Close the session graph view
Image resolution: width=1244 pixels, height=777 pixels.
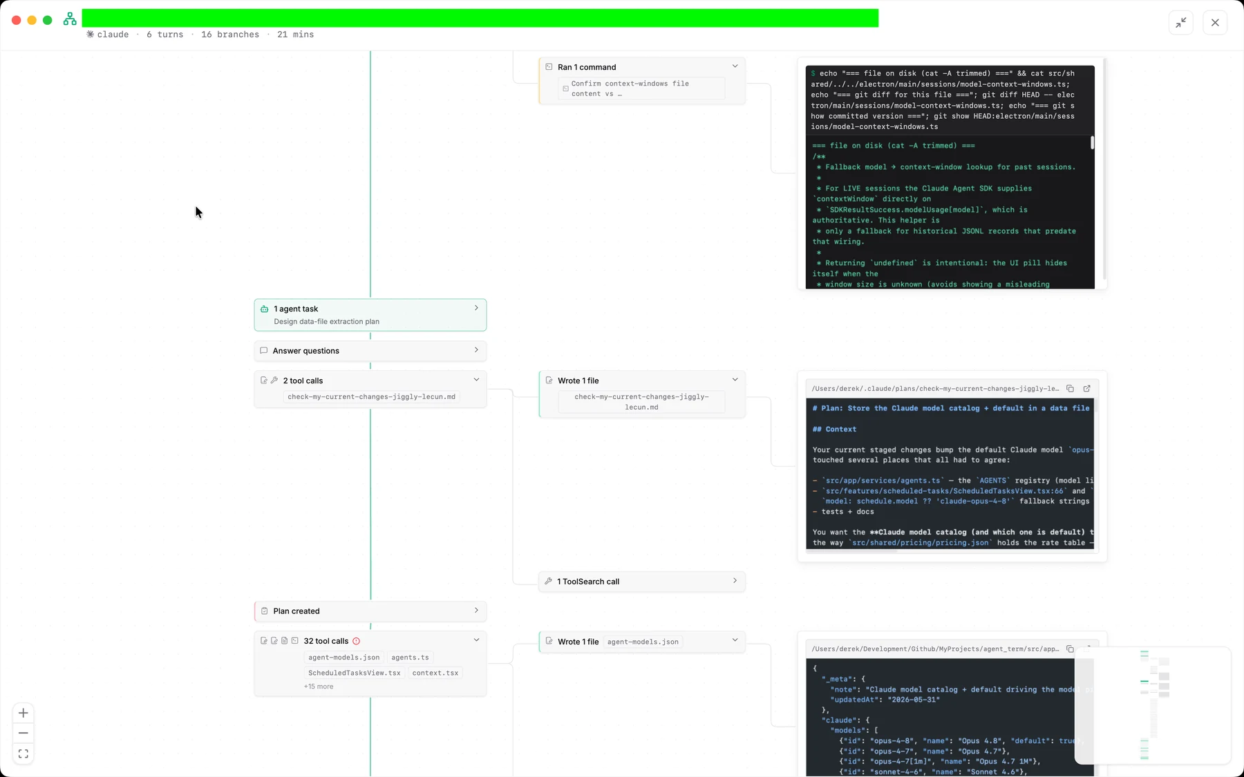pos(1215,23)
